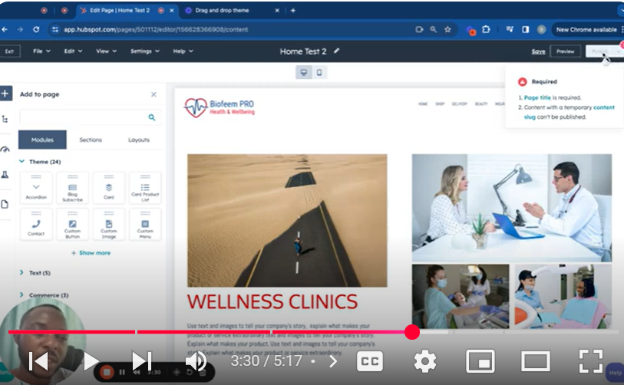Select the Card module

point(109,188)
